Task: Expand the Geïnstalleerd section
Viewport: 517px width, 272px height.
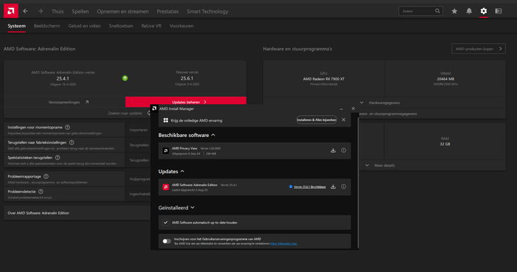Action: tap(193, 208)
